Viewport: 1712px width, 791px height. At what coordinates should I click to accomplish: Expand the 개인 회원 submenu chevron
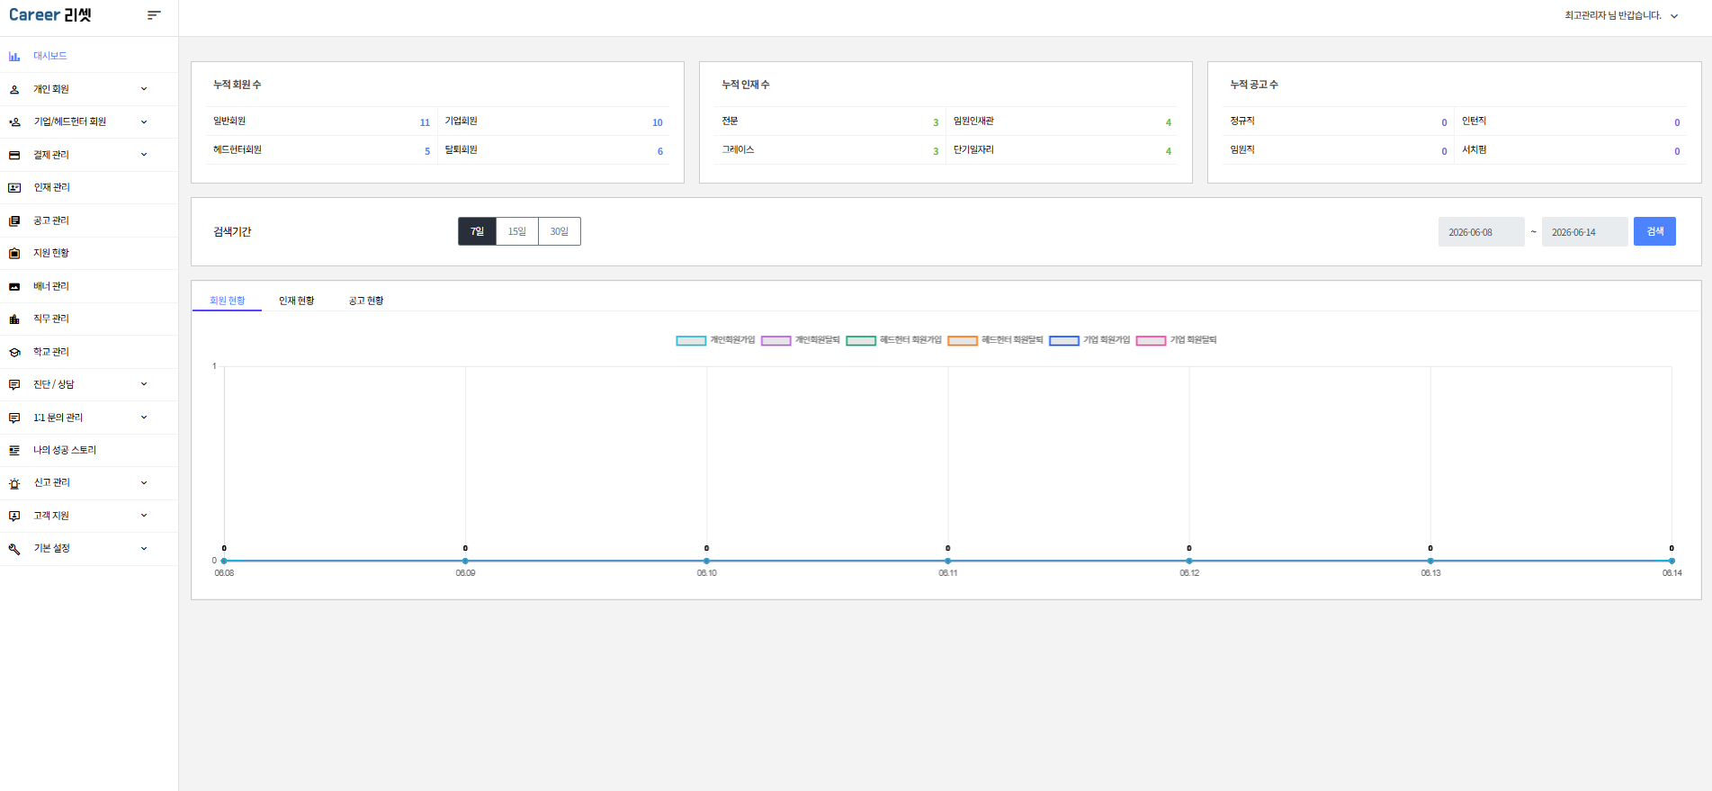[x=144, y=89]
